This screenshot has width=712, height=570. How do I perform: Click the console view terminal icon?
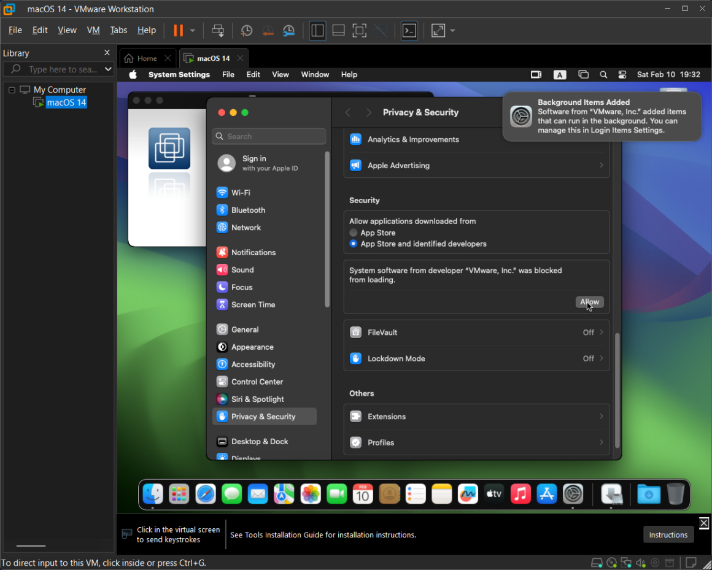point(409,31)
